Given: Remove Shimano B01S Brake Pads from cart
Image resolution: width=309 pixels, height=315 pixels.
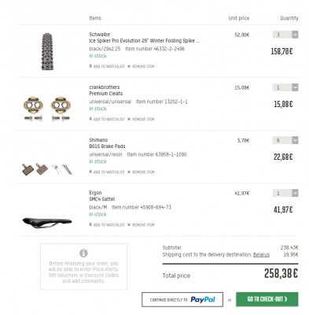Looking at the screenshot, I should click(x=141, y=172).
